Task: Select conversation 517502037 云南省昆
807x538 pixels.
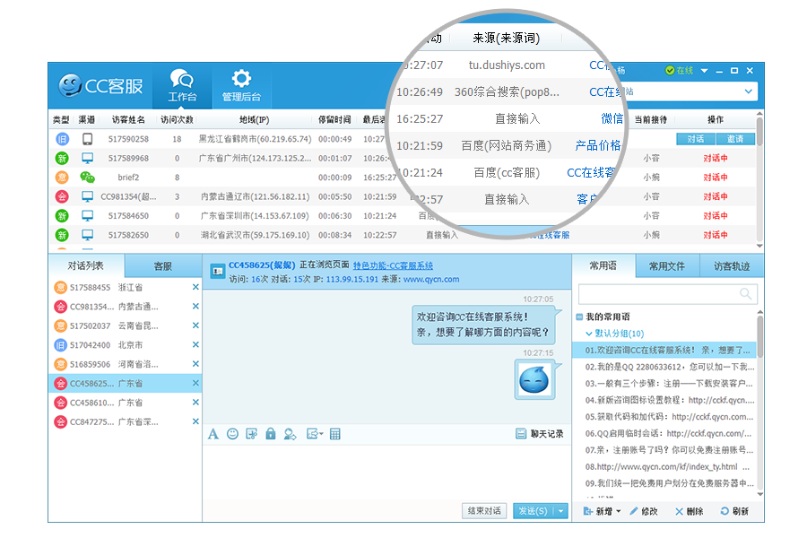Action: tap(125, 325)
